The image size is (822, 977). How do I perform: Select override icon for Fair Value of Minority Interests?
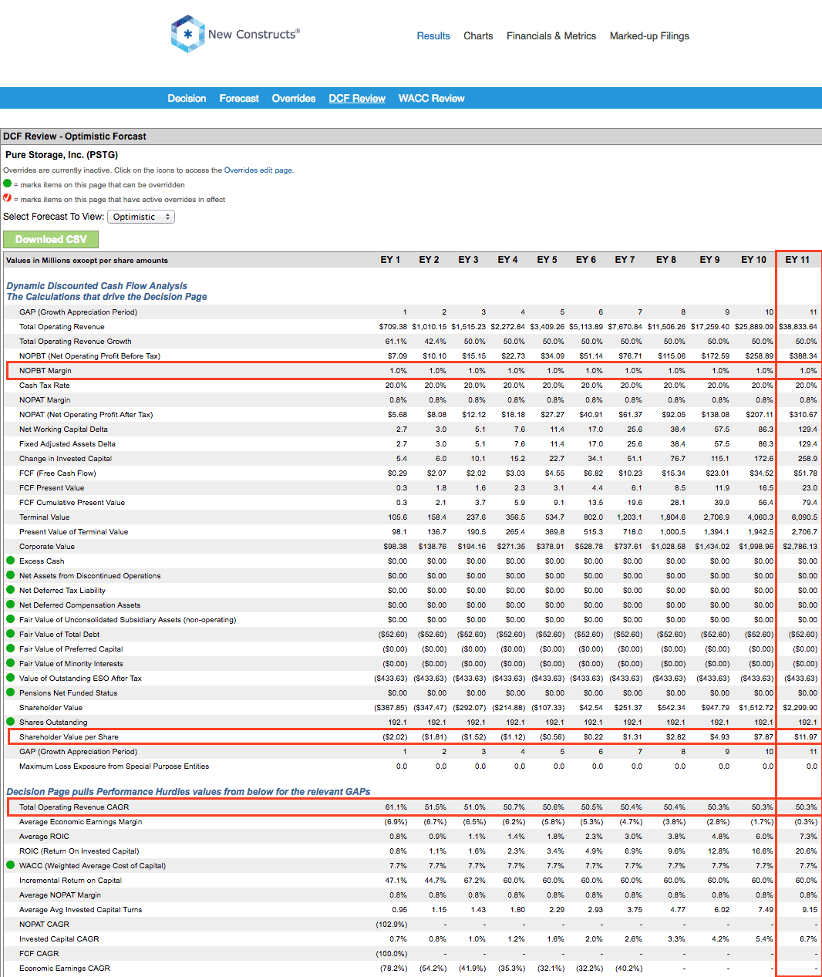[11, 663]
